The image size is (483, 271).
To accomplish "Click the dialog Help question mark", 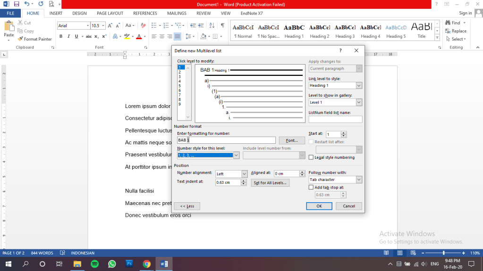I will click(x=340, y=50).
